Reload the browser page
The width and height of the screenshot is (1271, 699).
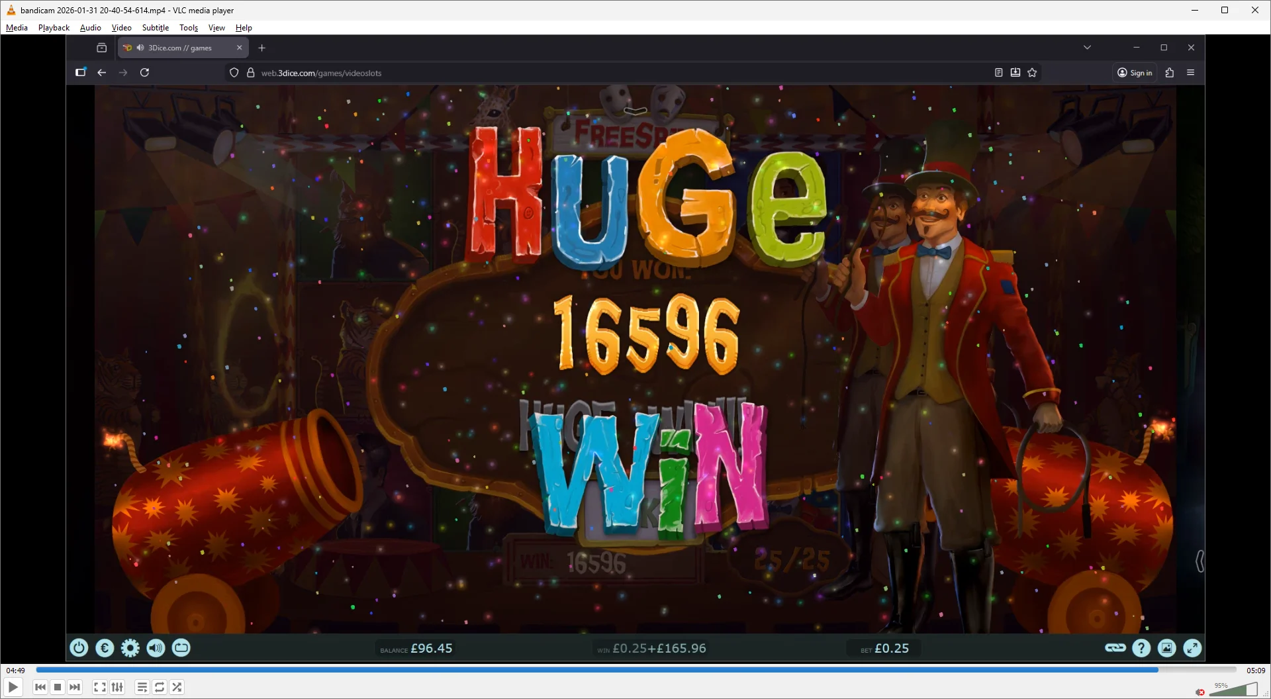tap(144, 73)
